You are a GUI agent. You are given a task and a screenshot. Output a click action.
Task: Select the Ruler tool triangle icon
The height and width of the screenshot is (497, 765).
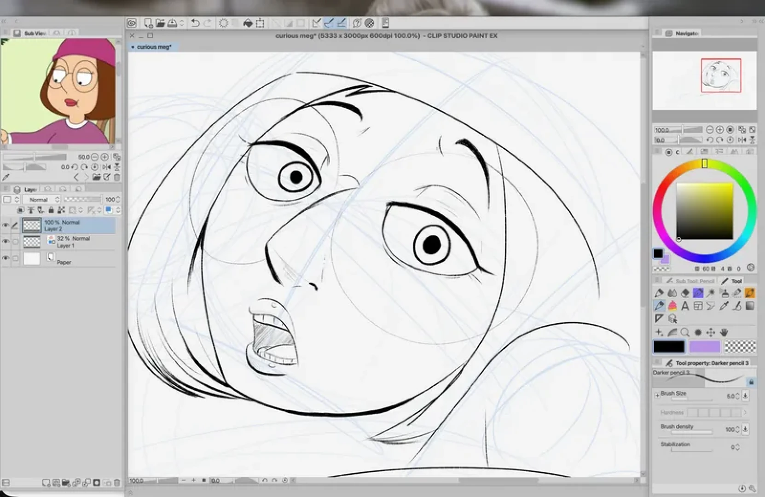pyautogui.click(x=659, y=318)
